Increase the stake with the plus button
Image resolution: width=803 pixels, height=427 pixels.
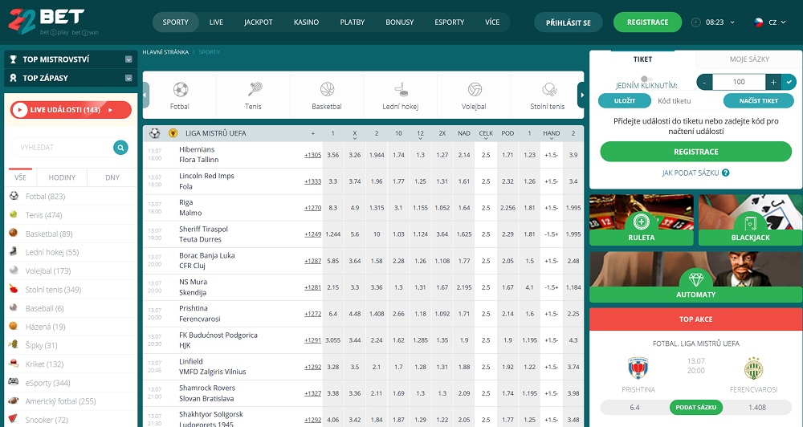[773, 81]
